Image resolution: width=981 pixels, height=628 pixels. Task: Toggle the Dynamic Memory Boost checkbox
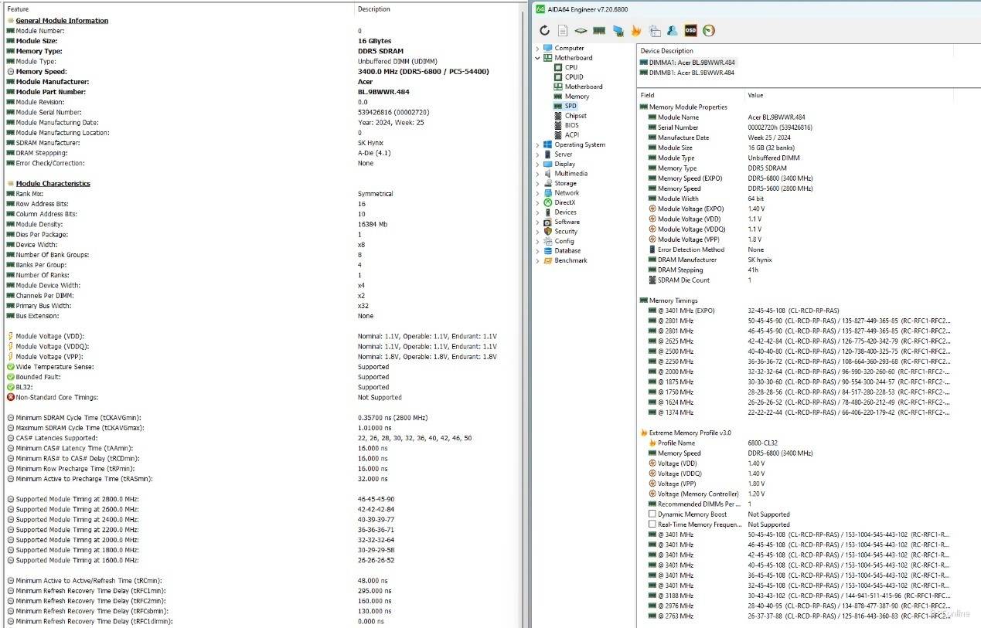[x=652, y=514]
